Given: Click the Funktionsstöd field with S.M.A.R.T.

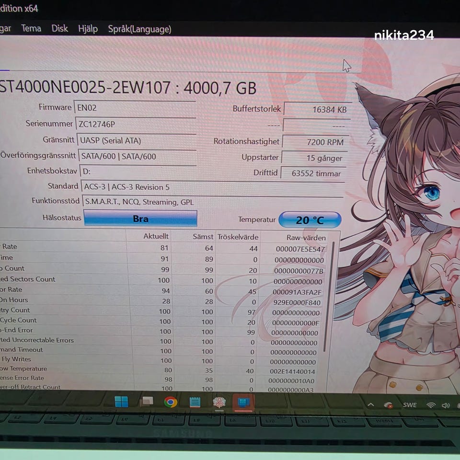Looking at the screenshot, I should click(213, 202).
